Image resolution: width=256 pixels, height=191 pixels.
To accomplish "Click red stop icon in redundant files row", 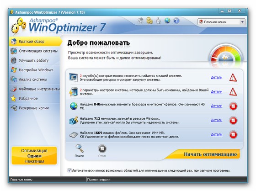I will pos(233,135).
